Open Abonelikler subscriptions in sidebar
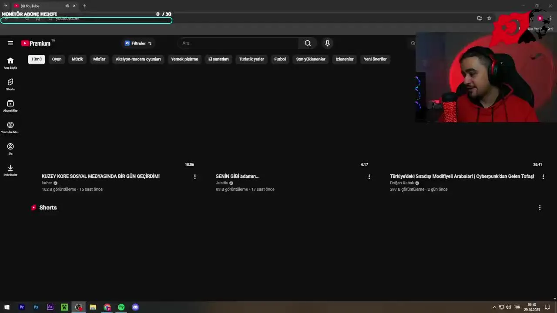Screen dimensions: 557x313 10,106
